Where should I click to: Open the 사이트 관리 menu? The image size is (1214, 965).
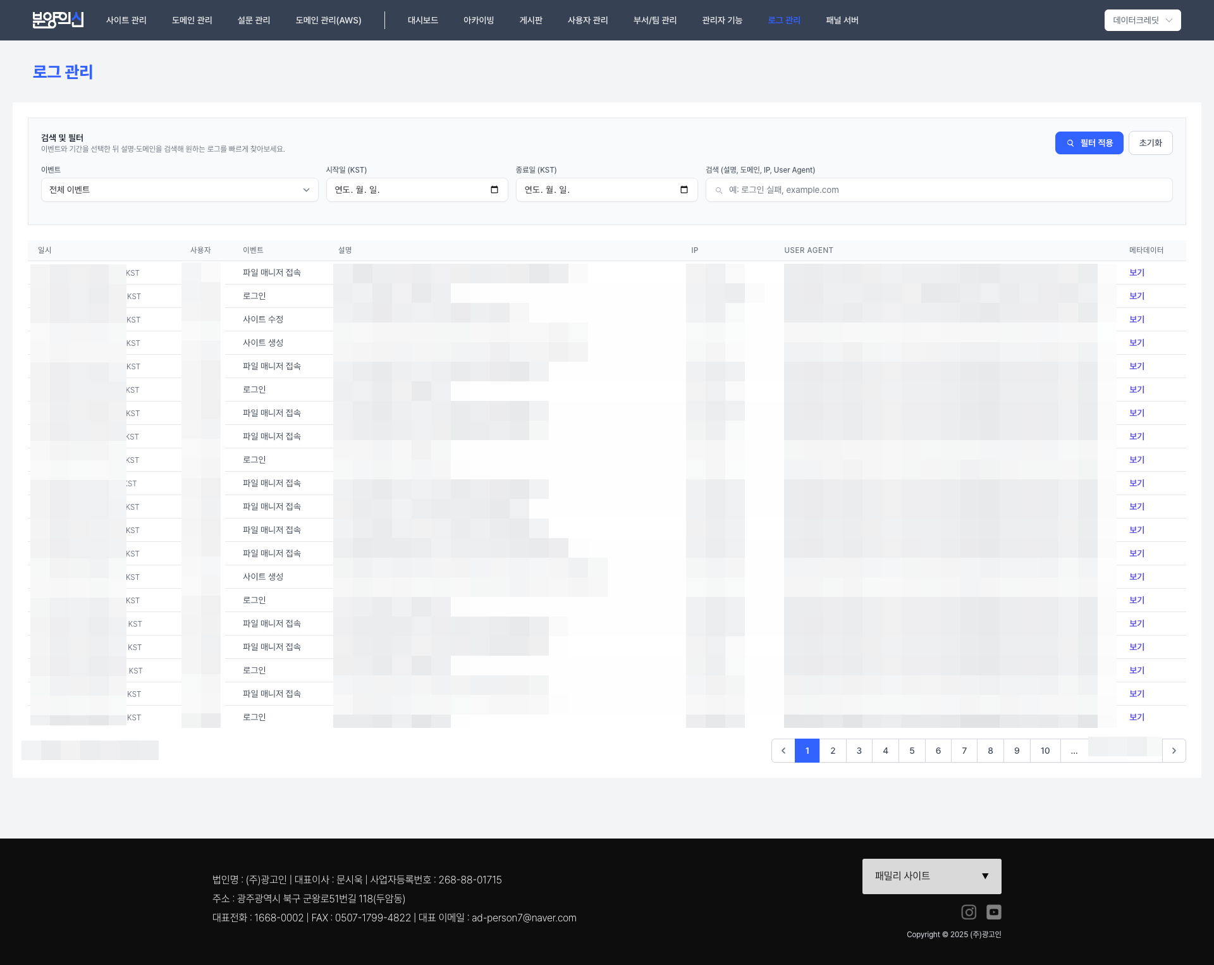pos(126,20)
